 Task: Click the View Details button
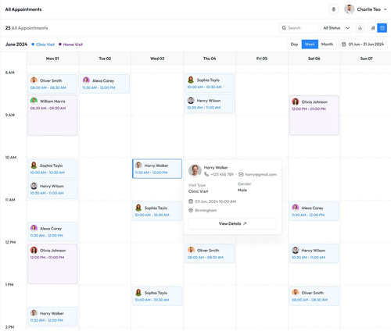(x=232, y=223)
